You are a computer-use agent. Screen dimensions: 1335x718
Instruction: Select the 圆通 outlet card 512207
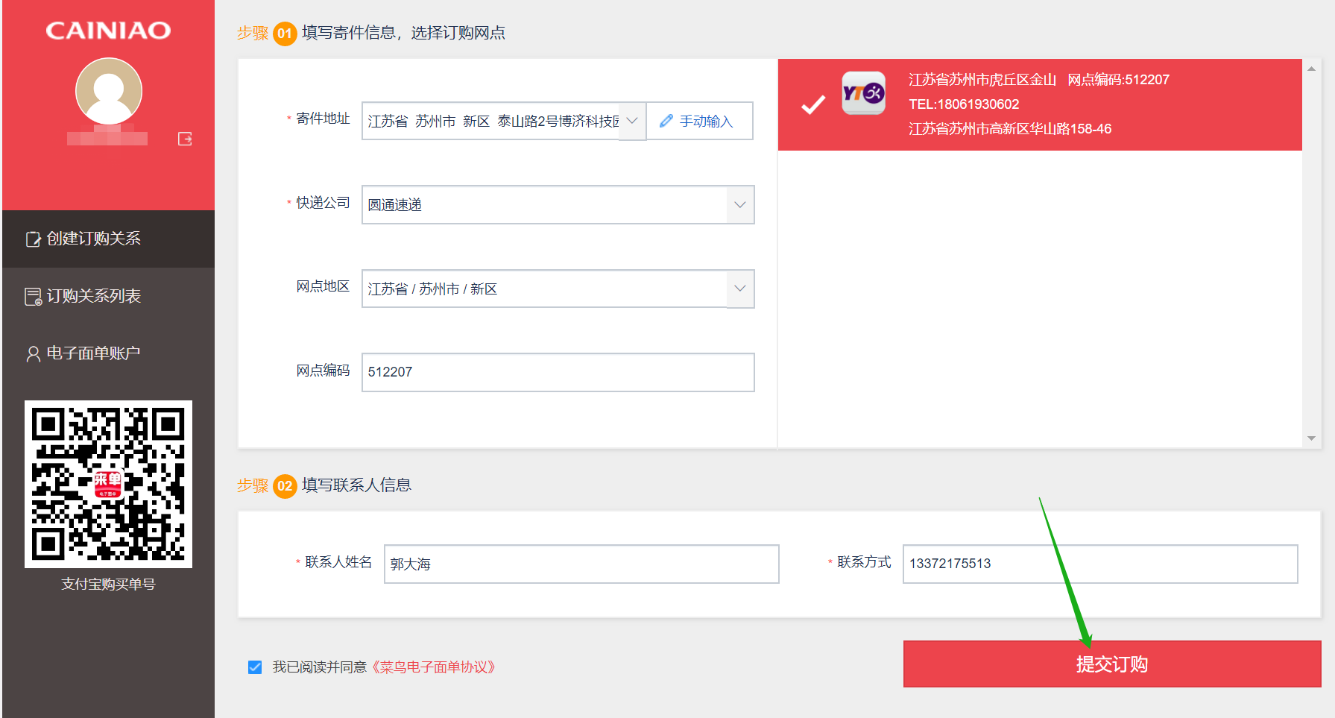(x=1040, y=104)
